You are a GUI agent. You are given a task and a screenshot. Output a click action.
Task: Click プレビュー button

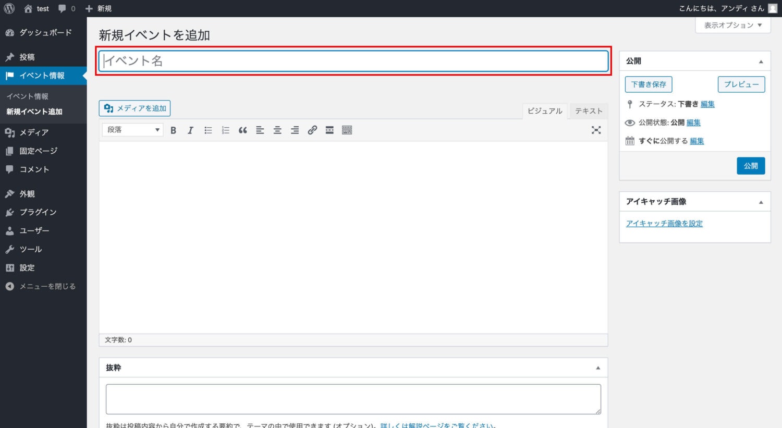pyautogui.click(x=741, y=84)
